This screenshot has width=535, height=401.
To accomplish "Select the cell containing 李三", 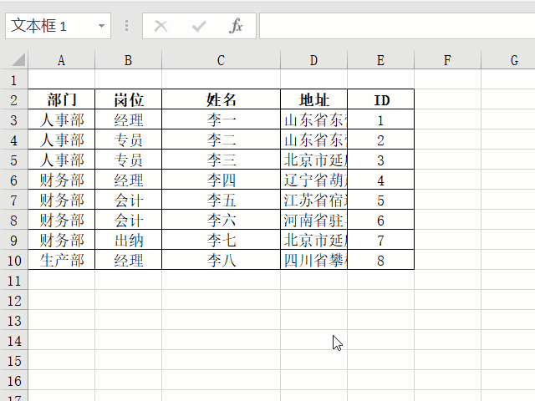I will [221, 160].
